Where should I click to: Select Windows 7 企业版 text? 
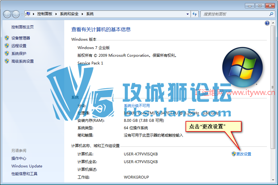94,47
